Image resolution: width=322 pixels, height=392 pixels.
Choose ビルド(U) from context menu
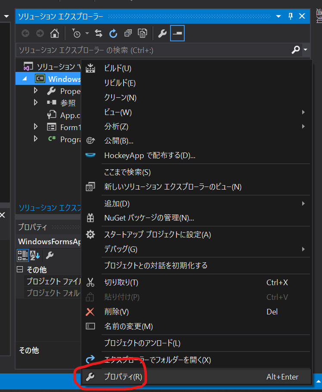197,68
